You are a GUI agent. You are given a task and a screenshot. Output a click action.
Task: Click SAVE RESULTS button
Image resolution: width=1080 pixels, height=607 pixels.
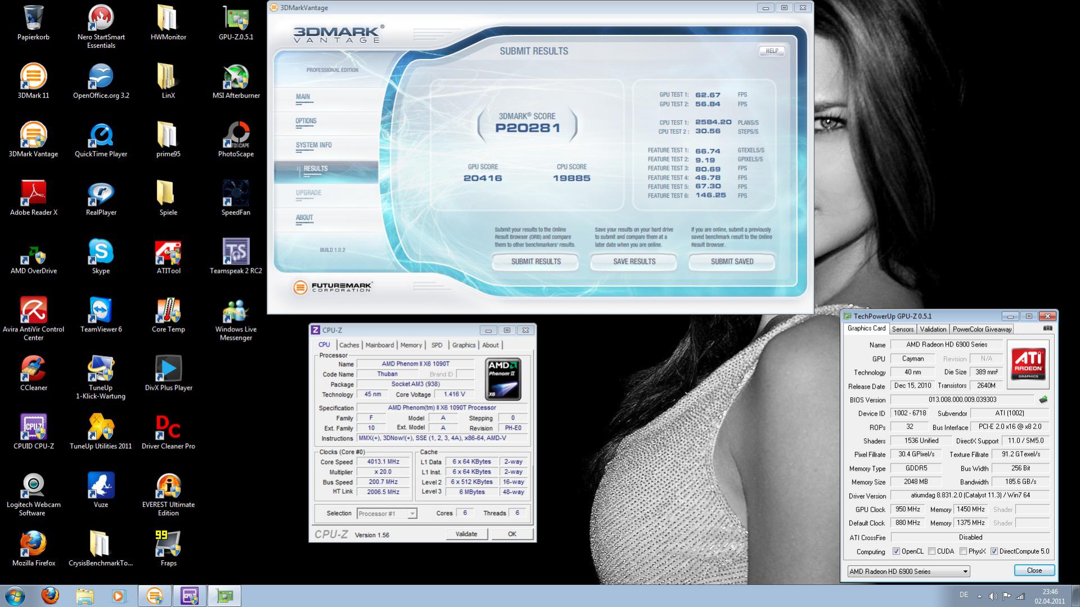(x=634, y=262)
